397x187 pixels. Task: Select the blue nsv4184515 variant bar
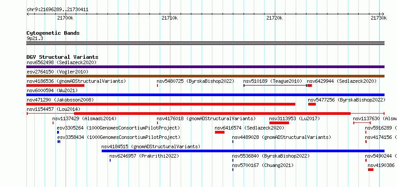pyautogui.click(x=243, y=151)
